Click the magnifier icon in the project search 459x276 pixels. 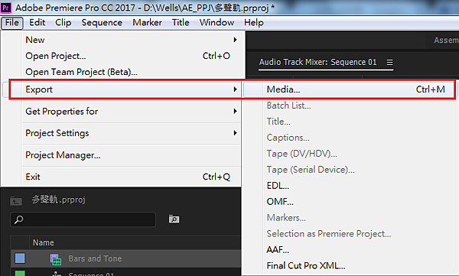tap(18, 219)
